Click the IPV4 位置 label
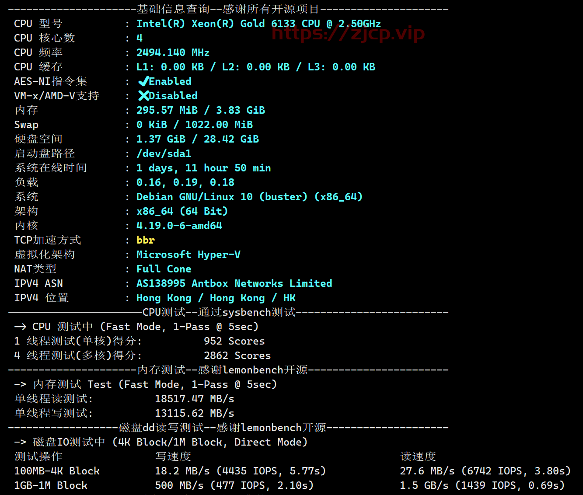 (42, 298)
